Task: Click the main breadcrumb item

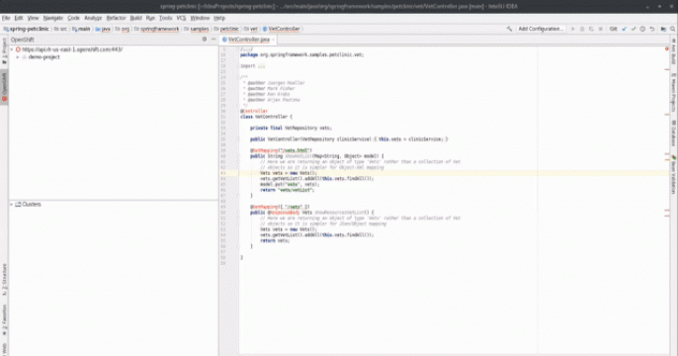Action: (x=81, y=29)
